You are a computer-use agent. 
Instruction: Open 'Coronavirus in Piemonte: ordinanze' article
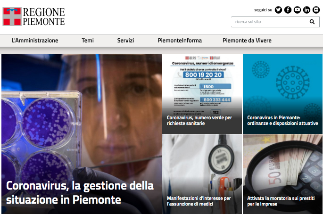tap(282, 121)
